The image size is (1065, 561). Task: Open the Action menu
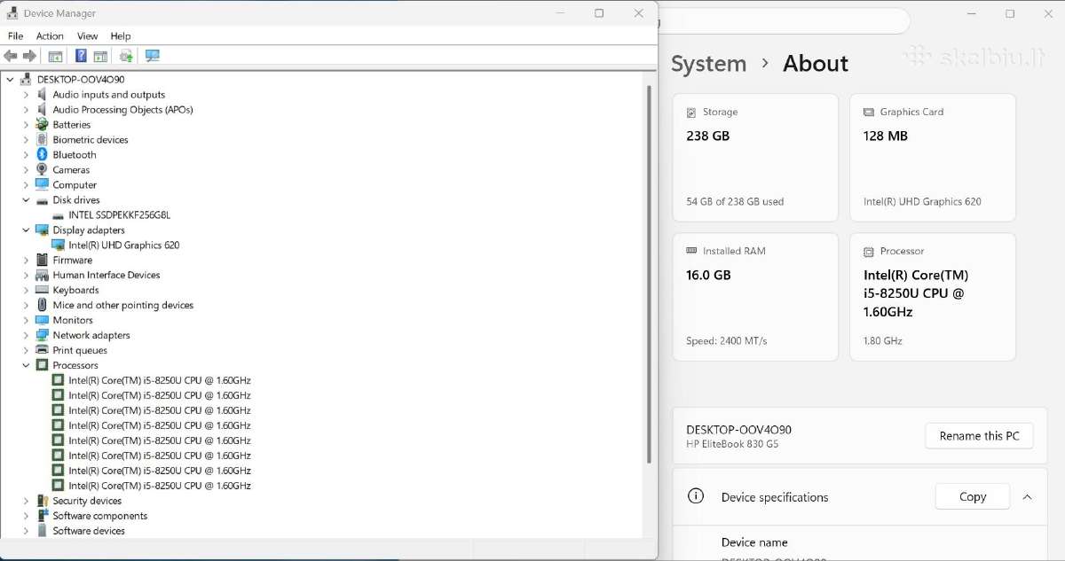tap(50, 36)
